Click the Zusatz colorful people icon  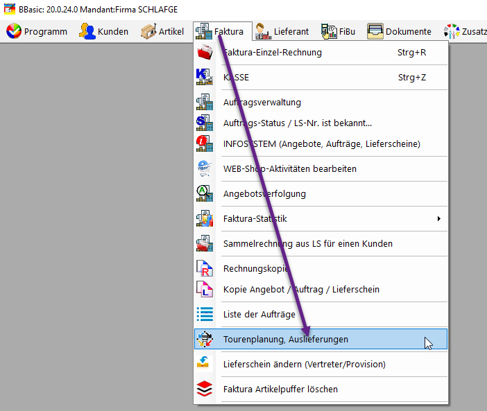(452, 31)
